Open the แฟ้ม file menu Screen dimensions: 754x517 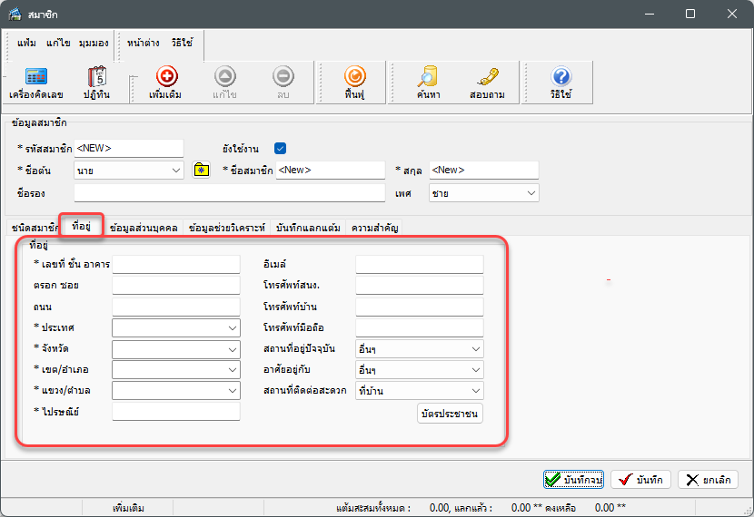[26, 44]
